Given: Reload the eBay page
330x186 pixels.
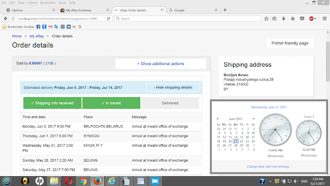Looking at the screenshot, I should (108, 19).
